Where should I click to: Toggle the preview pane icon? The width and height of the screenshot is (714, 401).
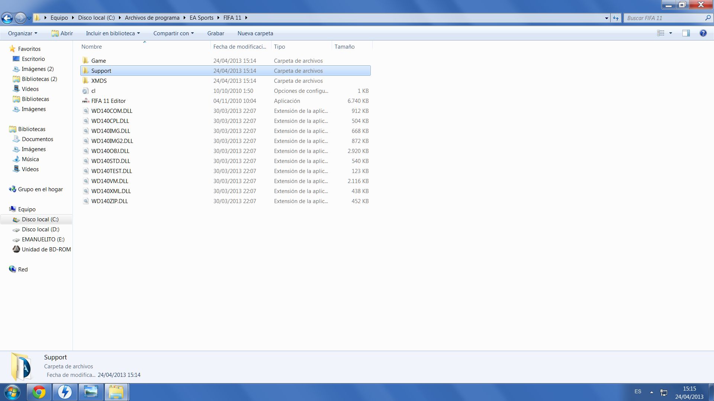[686, 33]
